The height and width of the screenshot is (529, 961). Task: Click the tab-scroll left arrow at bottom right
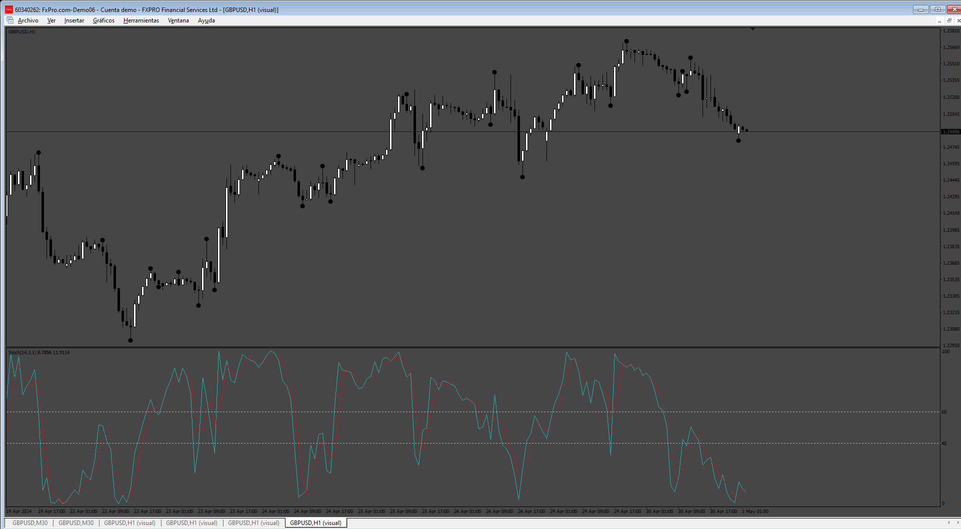click(948, 523)
